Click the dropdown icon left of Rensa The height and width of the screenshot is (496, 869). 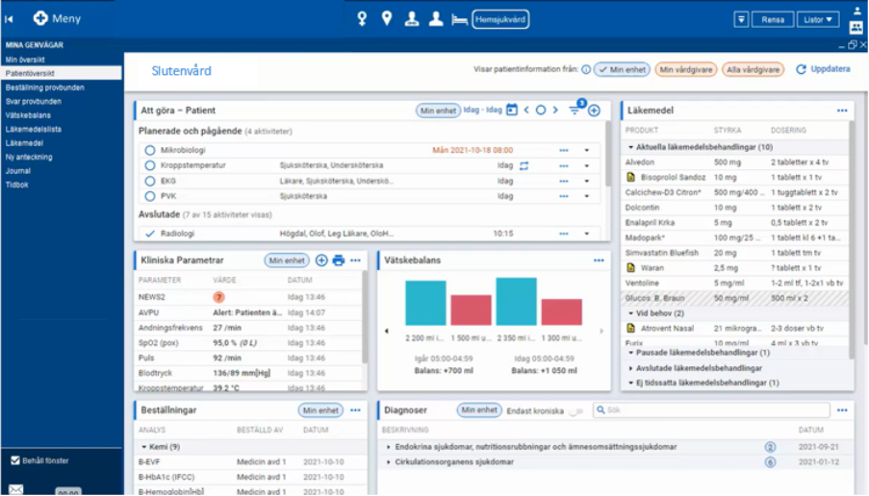(741, 19)
